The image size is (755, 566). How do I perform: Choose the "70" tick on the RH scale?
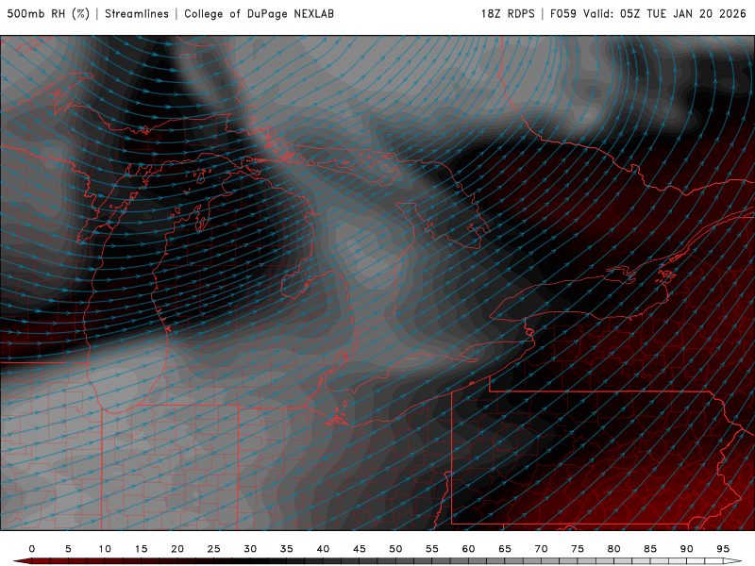(x=541, y=549)
